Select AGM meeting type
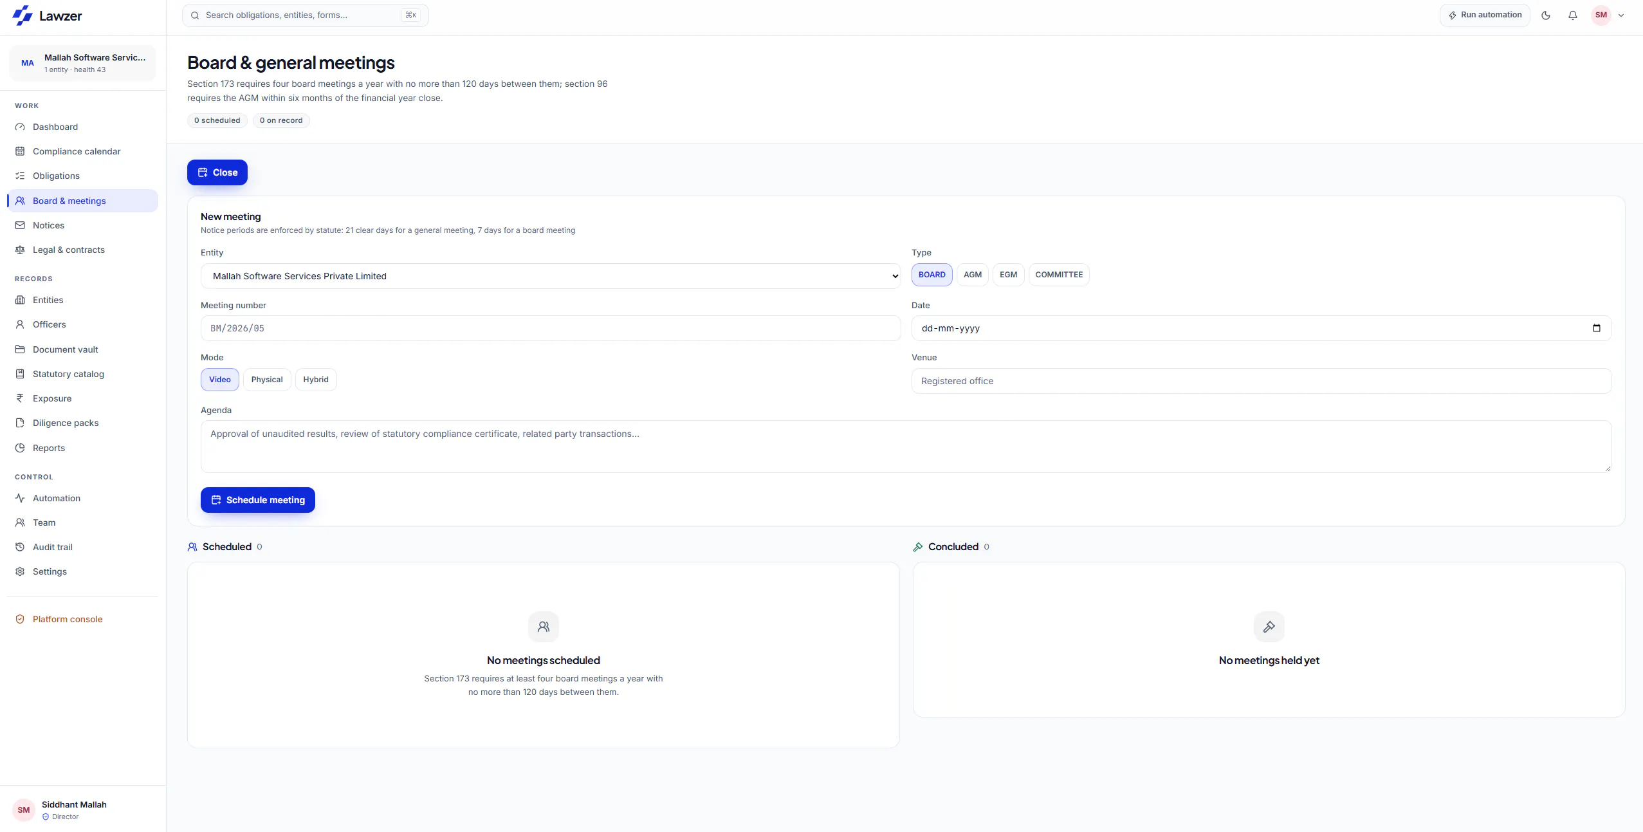Image resolution: width=1643 pixels, height=832 pixels. coord(973,275)
